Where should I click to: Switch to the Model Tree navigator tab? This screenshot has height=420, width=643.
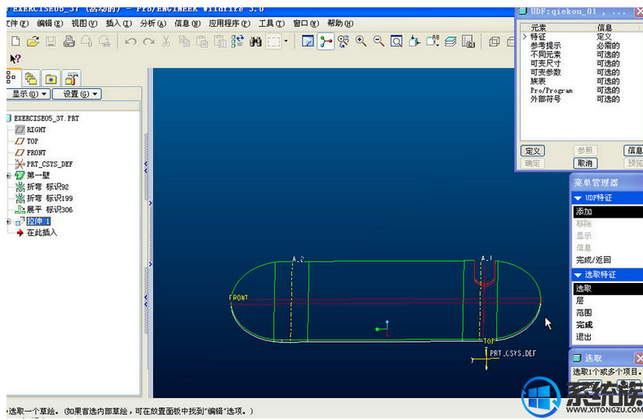pos(11,77)
